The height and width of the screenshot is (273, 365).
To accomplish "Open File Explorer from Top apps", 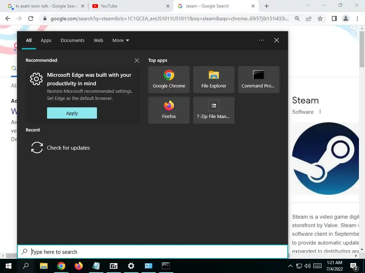I will coord(214,80).
